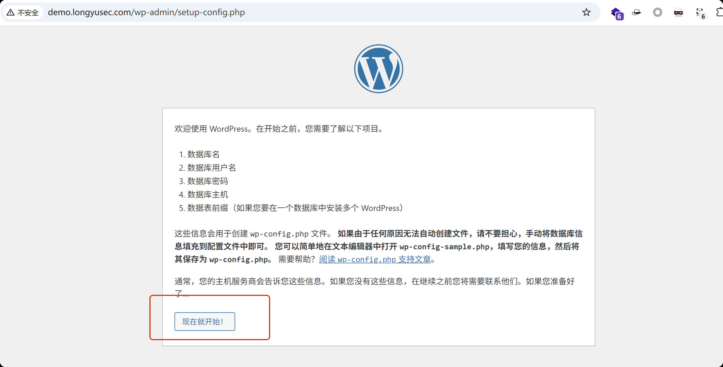
Task: Click the WordPress logo
Action: click(378, 69)
